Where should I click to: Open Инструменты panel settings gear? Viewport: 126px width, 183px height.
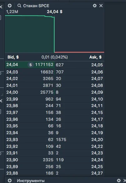(119, 181)
